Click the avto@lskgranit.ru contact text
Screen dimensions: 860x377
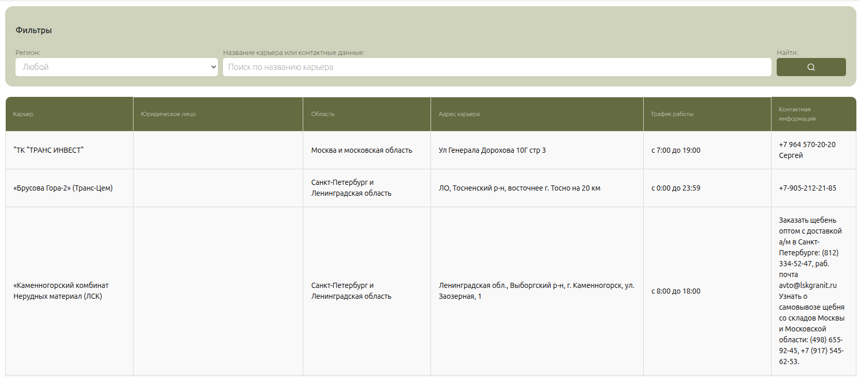click(807, 285)
